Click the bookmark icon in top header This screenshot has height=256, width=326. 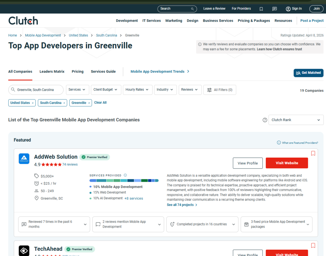(x=261, y=9)
